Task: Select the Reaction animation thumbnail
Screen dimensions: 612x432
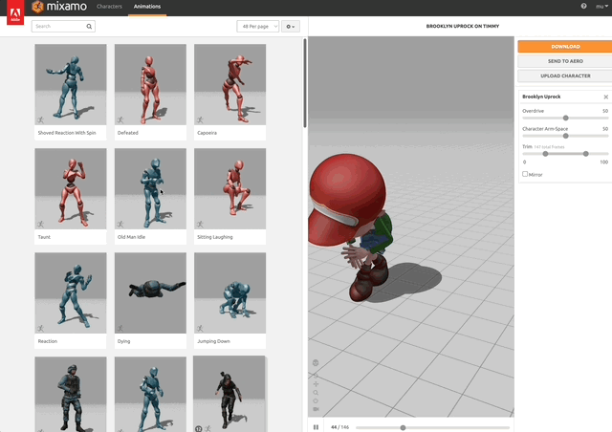Action: click(71, 292)
